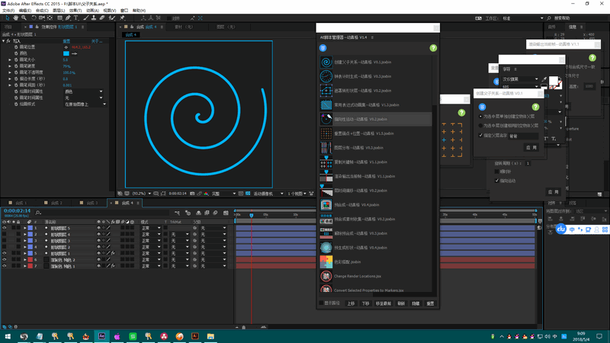This screenshot has height=343, width=610.
Task: Open layer 1 blending mode dropdown
Action: 150,228
